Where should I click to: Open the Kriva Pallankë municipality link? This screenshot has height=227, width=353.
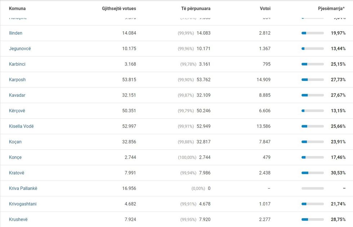[x=23, y=188]
